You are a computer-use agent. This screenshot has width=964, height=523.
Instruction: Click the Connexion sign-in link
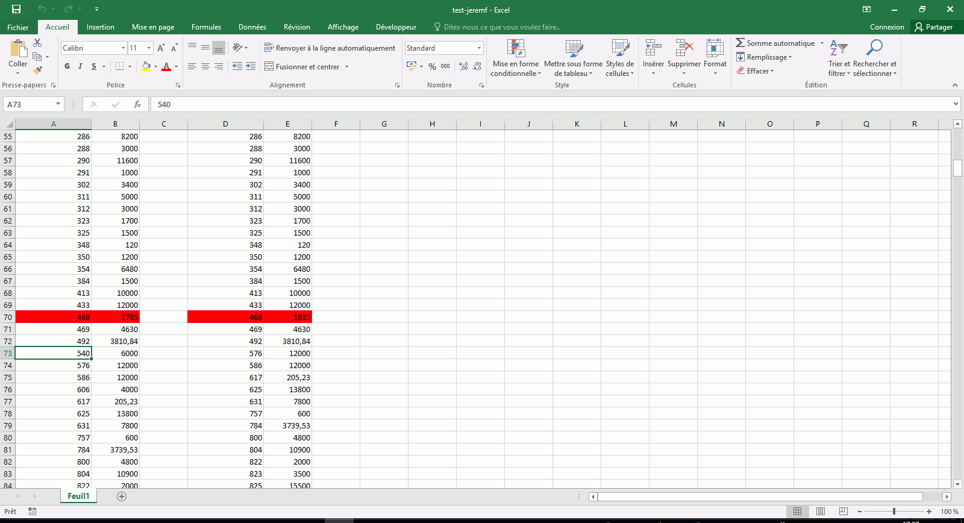pyautogui.click(x=887, y=27)
